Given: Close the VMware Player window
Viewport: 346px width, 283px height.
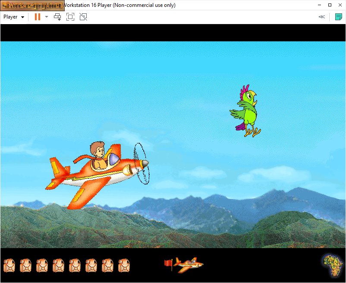Looking at the screenshot, I should (x=340, y=5).
